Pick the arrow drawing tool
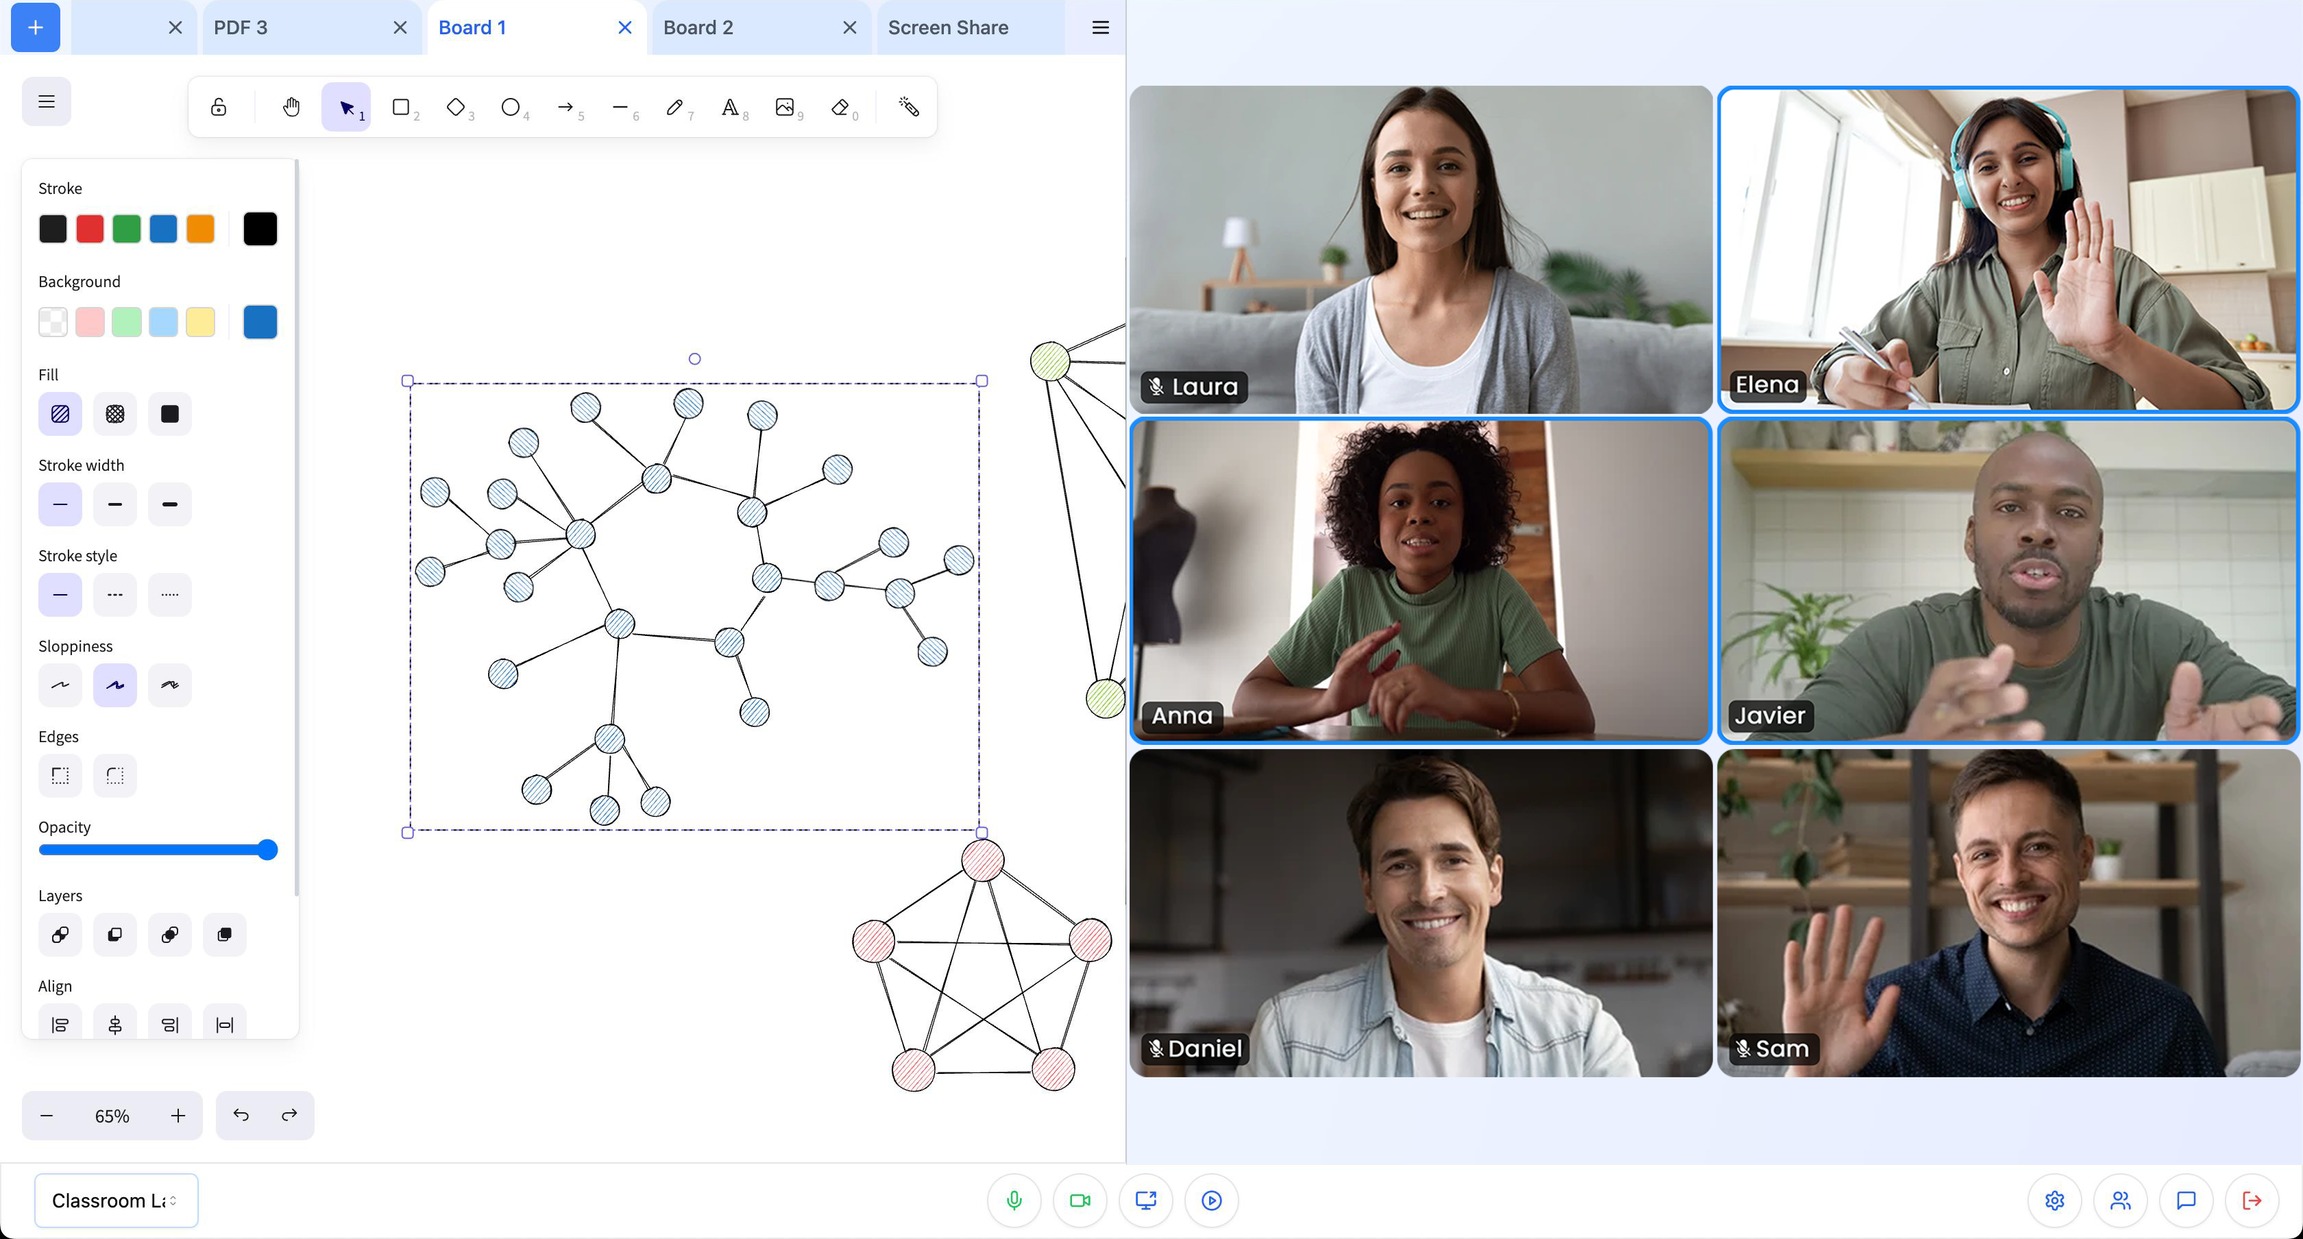 pos(565,108)
